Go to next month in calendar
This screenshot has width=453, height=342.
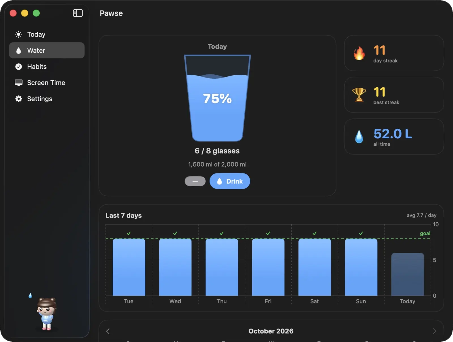tap(434, 331)
